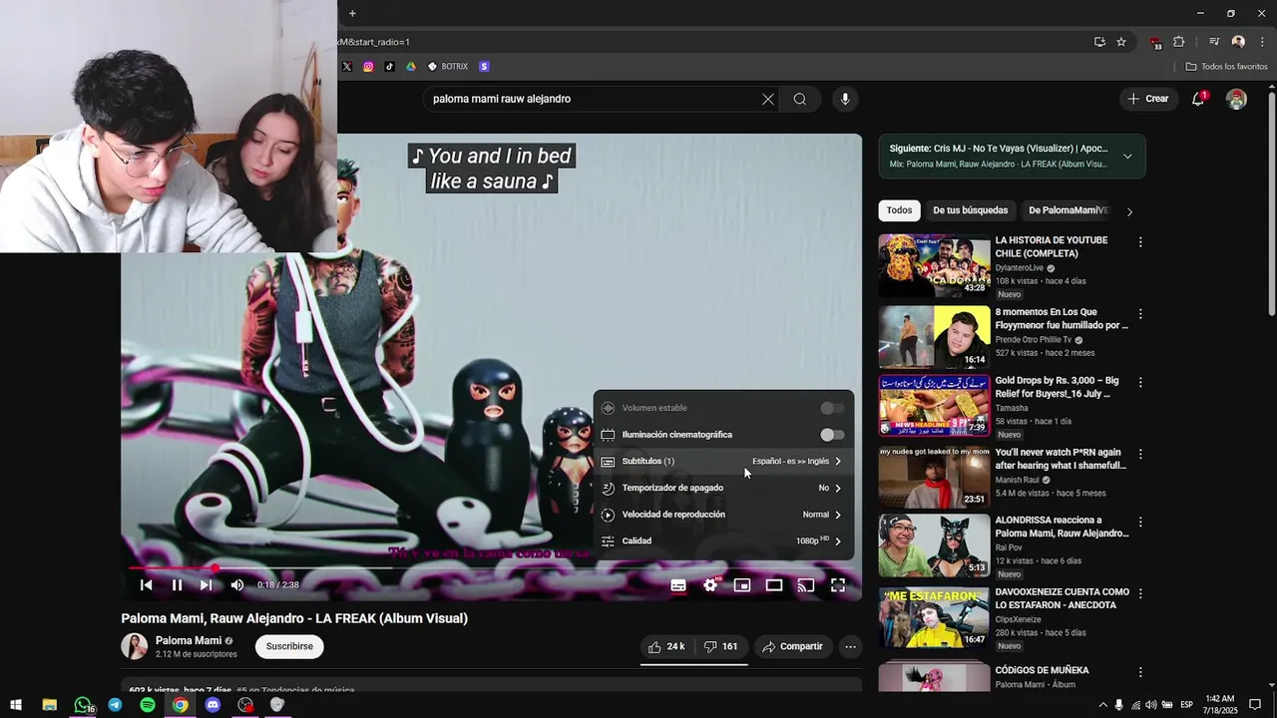
Task: Show more filter chips with arrow
Action: [x=1129, y=211]
